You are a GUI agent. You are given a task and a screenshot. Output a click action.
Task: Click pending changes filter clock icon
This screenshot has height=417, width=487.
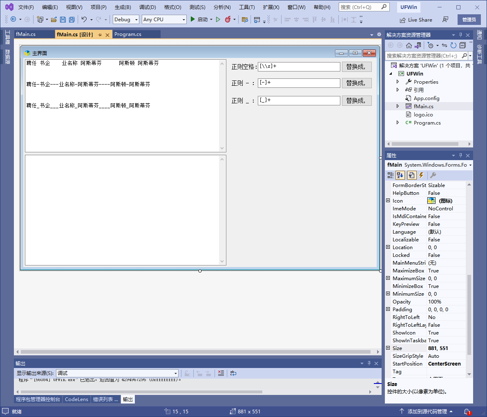[430, 45]
